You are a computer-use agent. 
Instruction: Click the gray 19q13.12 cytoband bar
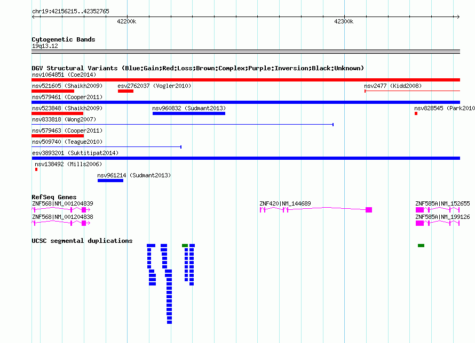pos(246,52)
